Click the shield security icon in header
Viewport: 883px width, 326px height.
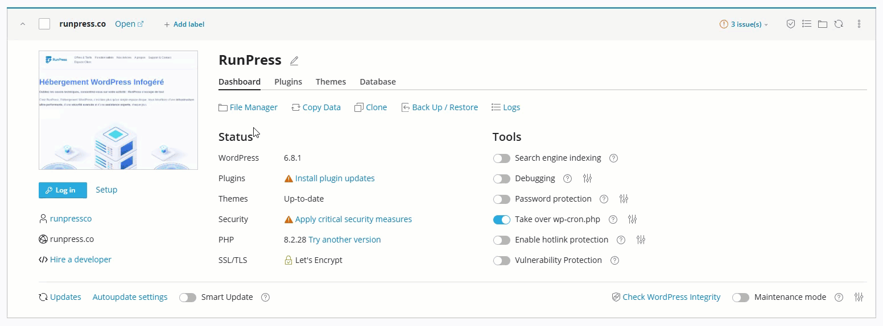(790, 24)
